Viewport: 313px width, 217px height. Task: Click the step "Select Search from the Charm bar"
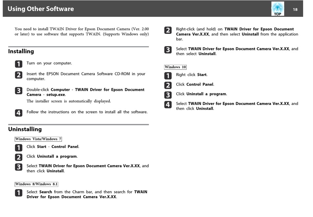click(x=87, y=194)
